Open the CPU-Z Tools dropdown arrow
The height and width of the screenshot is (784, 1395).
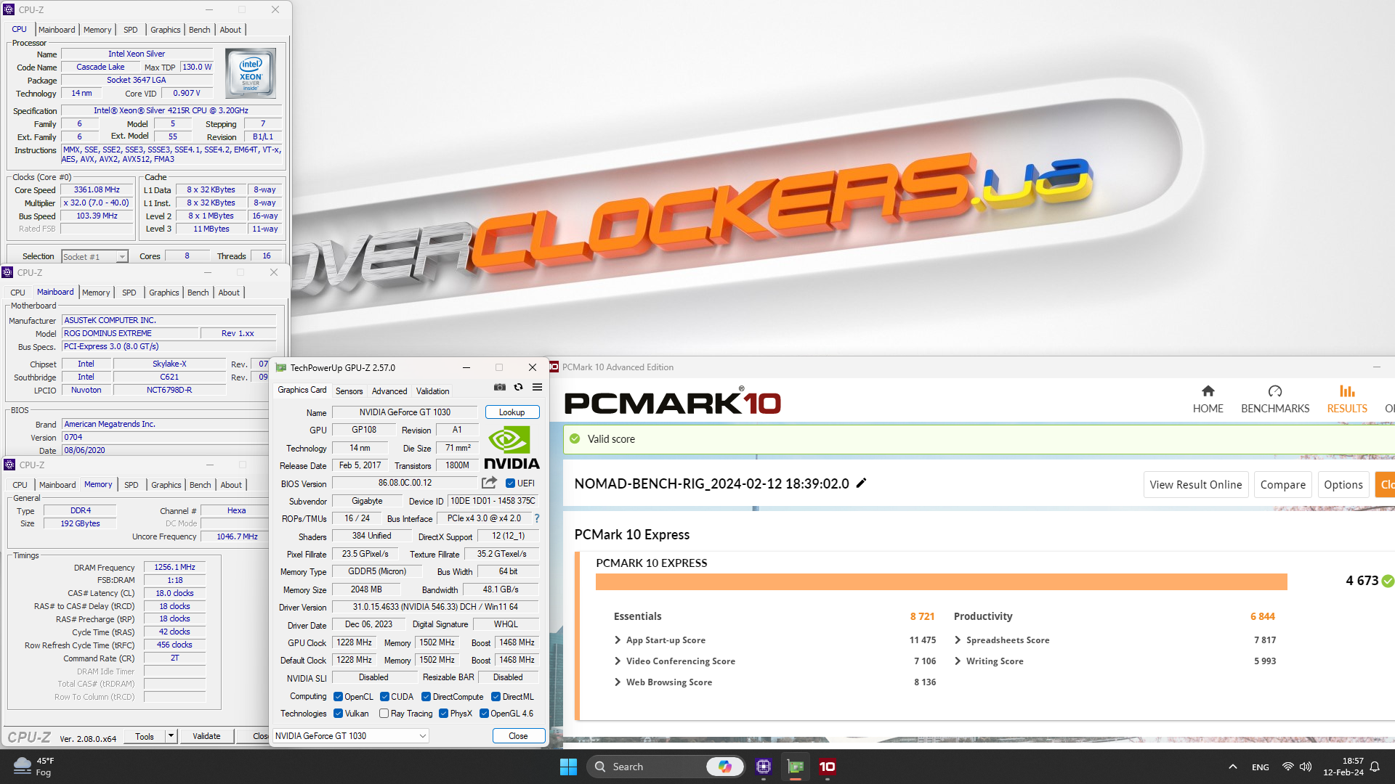click(x=171, y=736)
